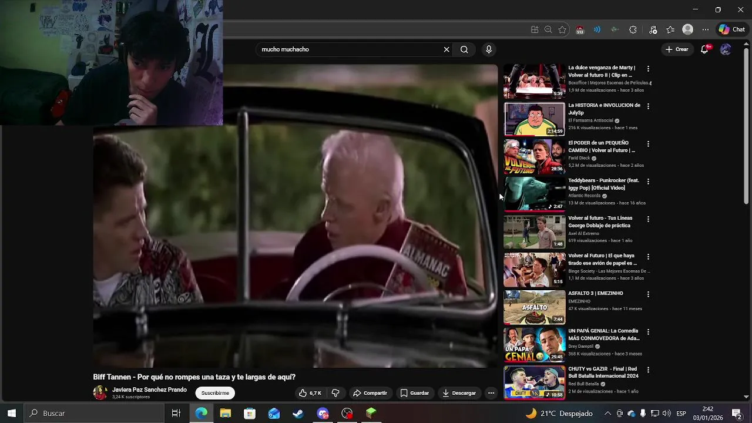Image resolution: width=752 pixels, height=423 pixels.
Task: Open options for UN PAPÁ GENIAL video
Action: pos(648,332)
